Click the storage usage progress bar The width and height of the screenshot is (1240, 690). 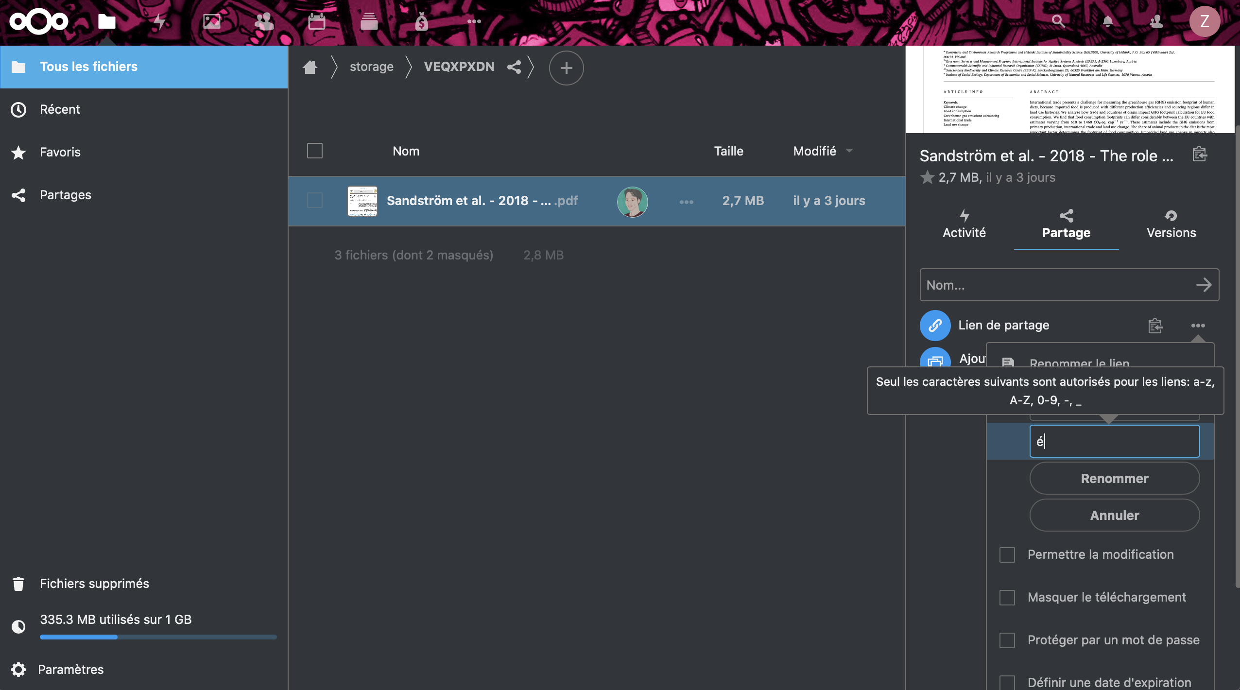(x=158, y=637)
